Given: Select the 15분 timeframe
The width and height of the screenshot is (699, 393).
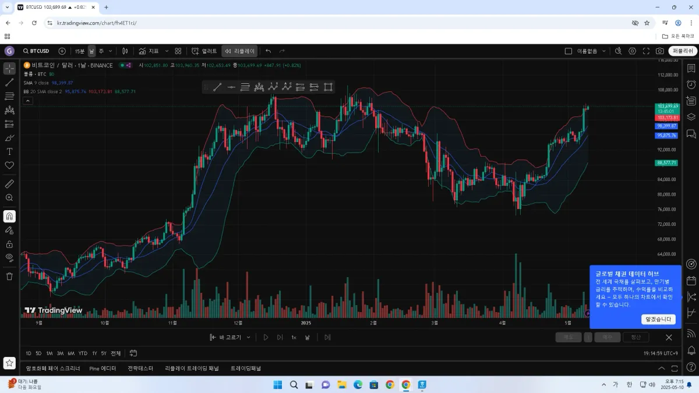Looking at the screenshot, I should (80, 51).
